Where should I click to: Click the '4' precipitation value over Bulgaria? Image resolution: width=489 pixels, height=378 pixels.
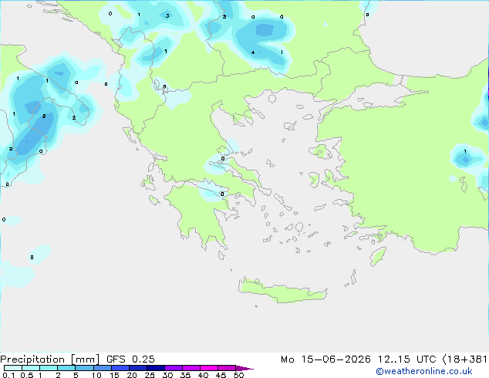[253, 52]
